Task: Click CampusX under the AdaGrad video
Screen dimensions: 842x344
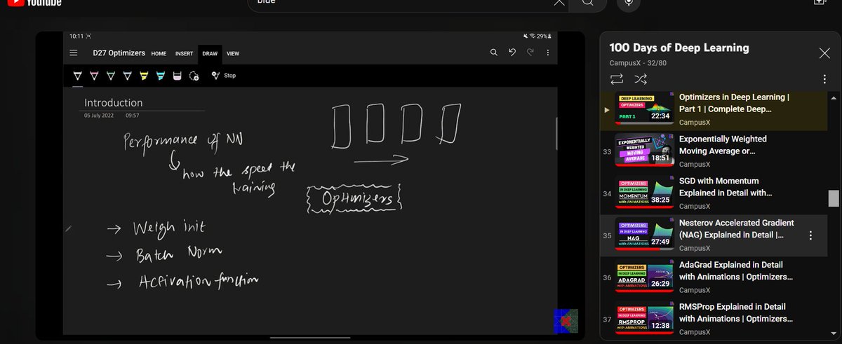Action: tap(693, 290)
